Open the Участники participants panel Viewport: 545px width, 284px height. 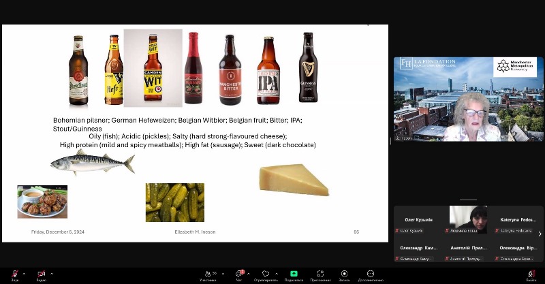pos(208,275)
